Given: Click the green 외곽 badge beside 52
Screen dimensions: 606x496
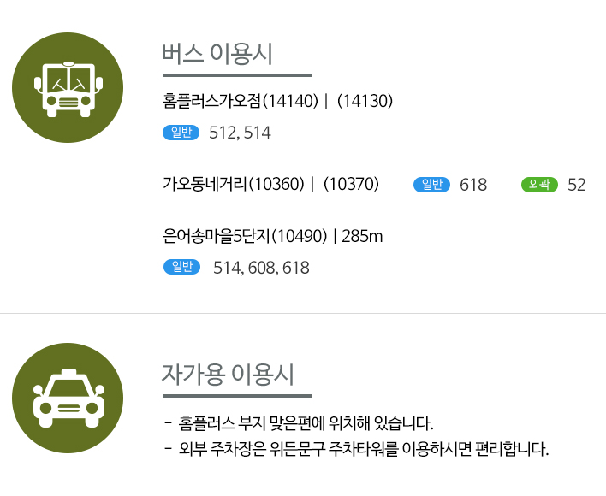Looking at the screenshot, I should click(x=539, y=185).
